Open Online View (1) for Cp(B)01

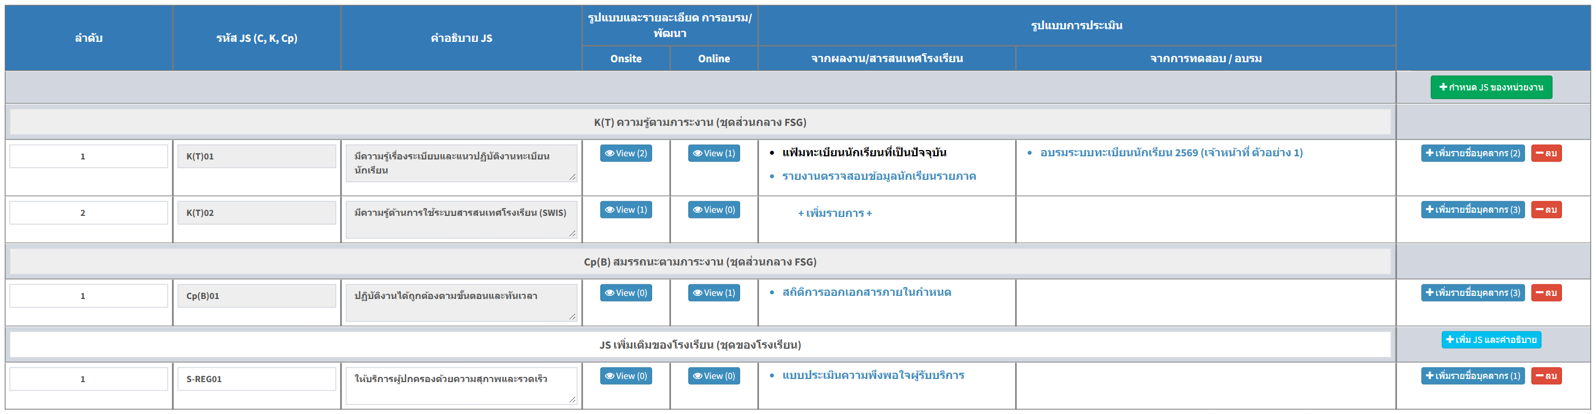[714, 293]
